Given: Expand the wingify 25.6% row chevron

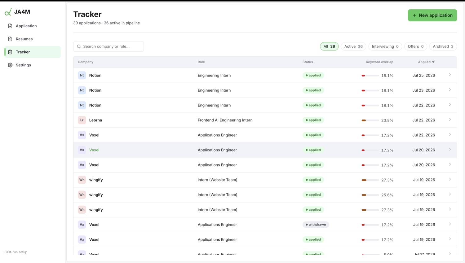Looking at the screenshot, I should 450,194.
